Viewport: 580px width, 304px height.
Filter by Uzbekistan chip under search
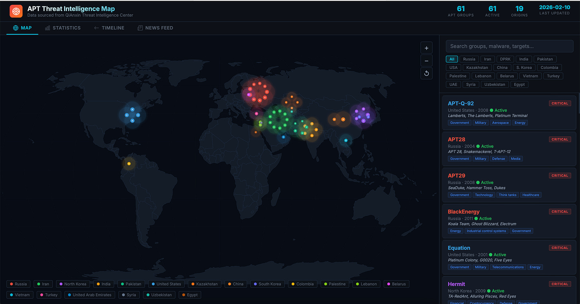(x=494, y=84)
